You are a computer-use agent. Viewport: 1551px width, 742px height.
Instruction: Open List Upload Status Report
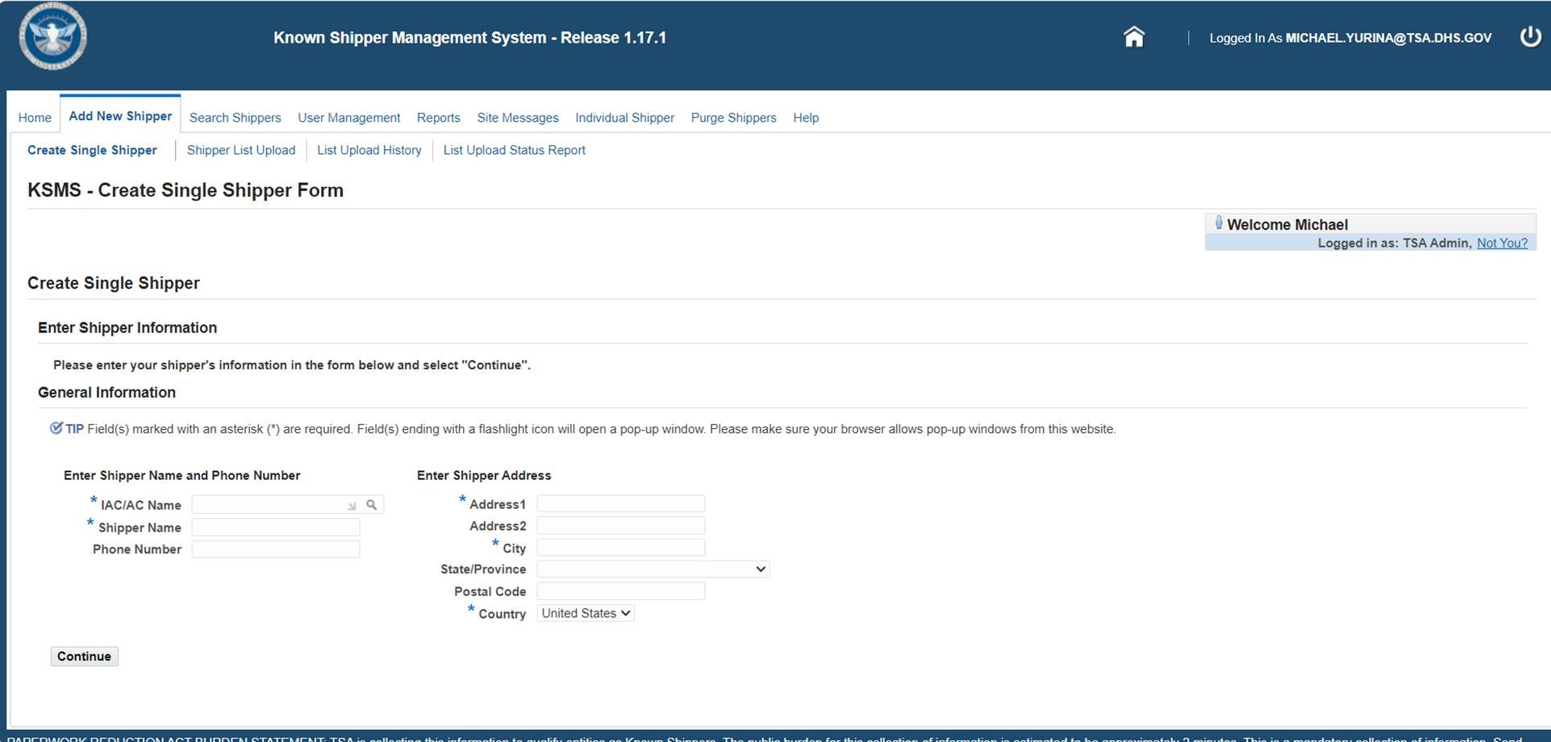(515, 150)
